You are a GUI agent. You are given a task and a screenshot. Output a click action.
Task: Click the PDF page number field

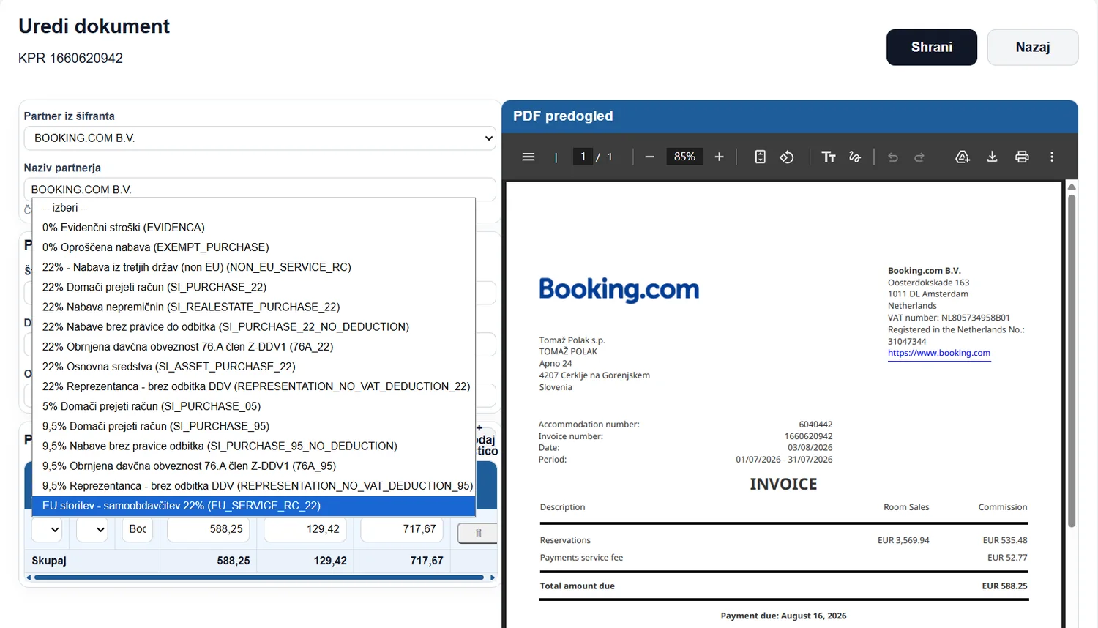(583, 157)
